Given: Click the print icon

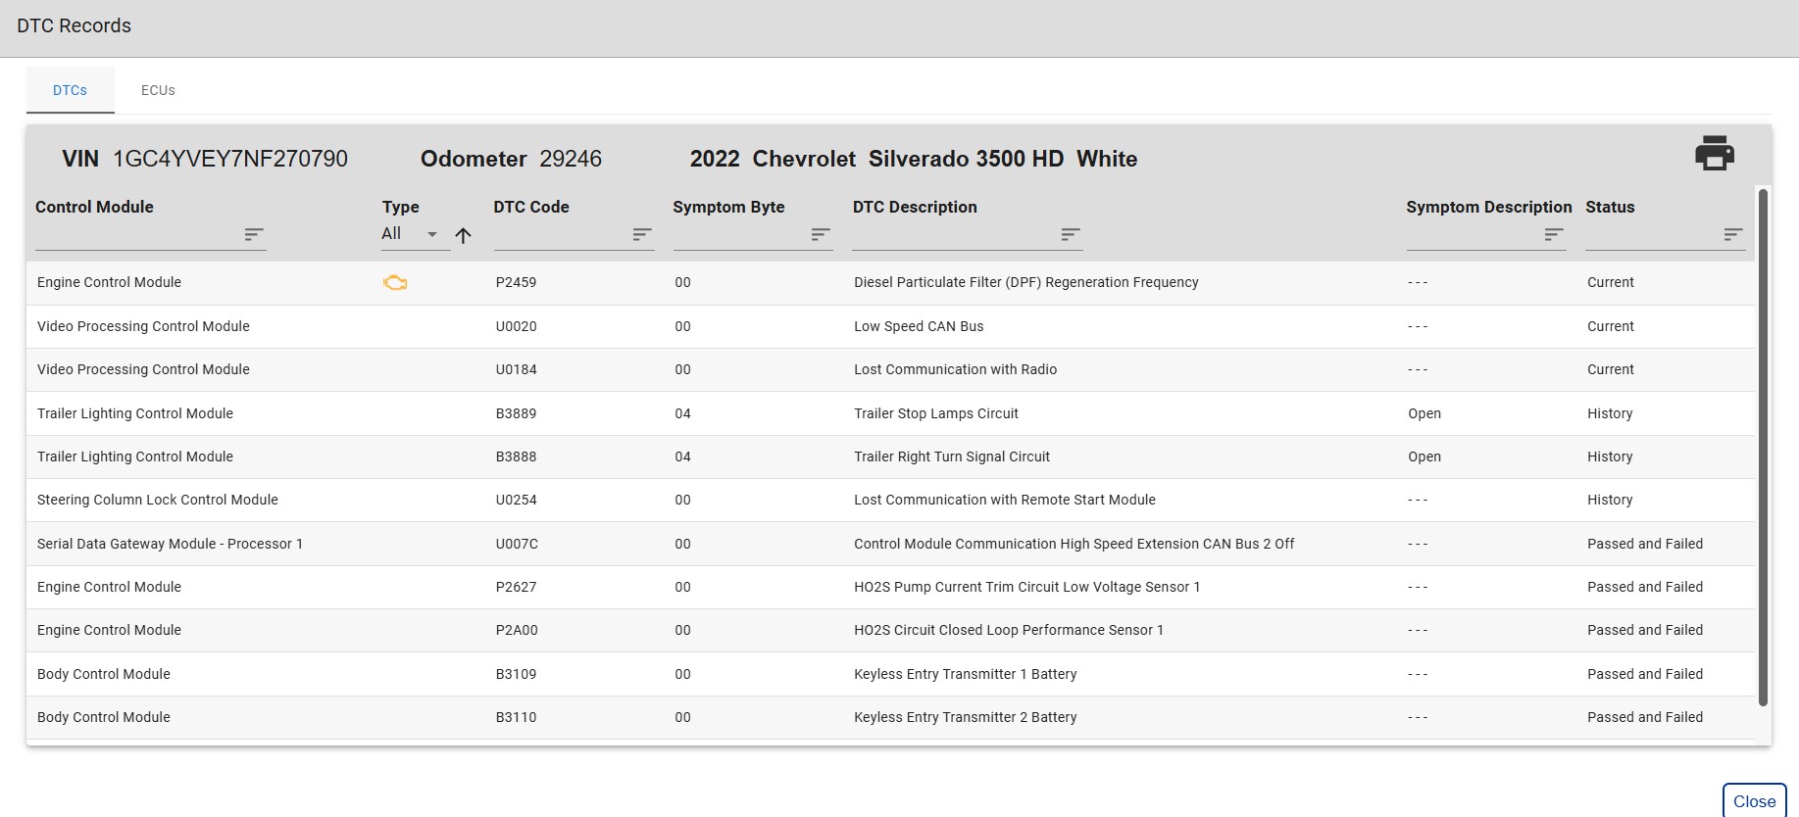Looking at the screenshot, I should click(x=1714, y=154).
